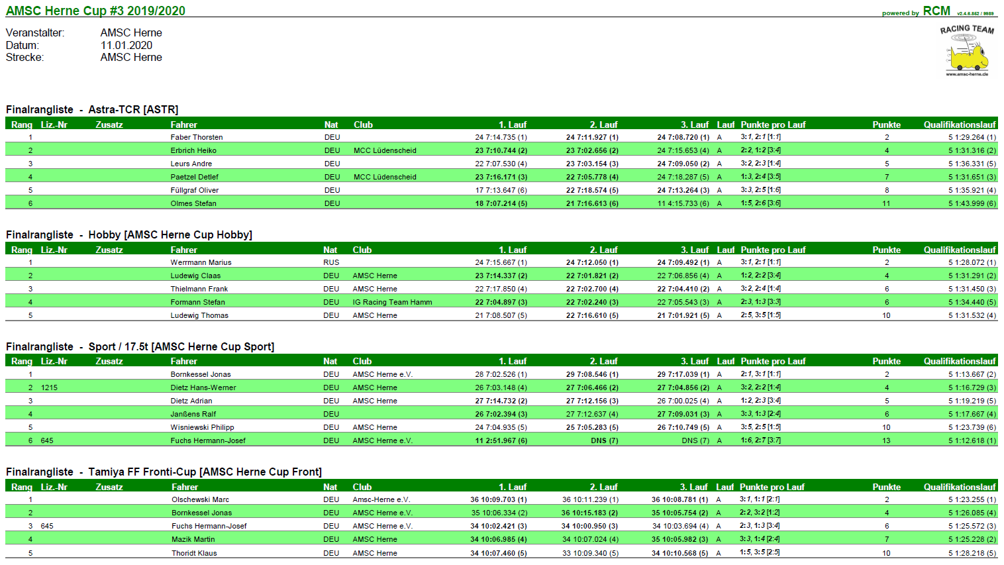Click driver Werrmann Marius in Hobby list

201,262
